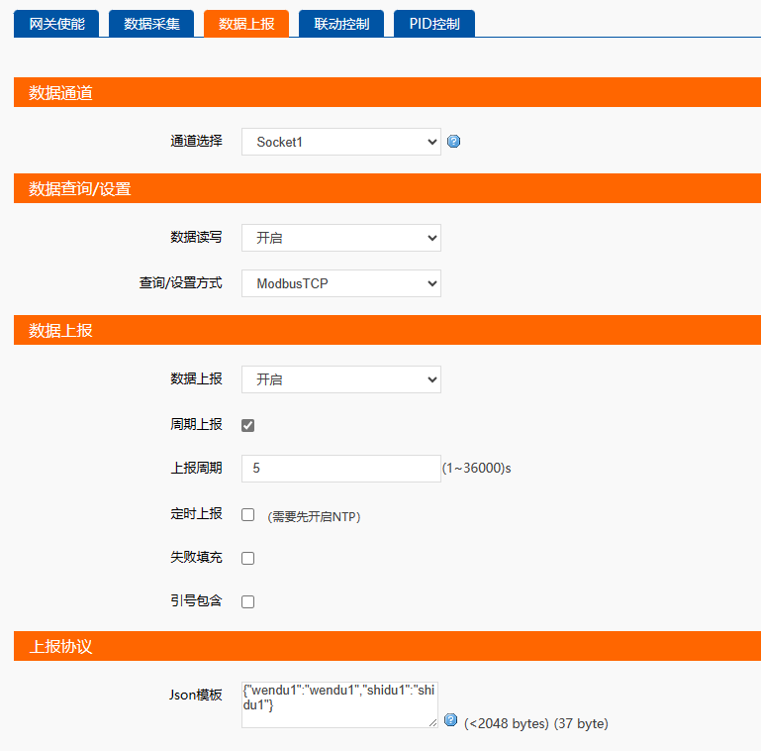This screenshot has height=751, width=761.
Task: Expand the 数据上报 enable dropdown
Action: (x=340, y=379)
